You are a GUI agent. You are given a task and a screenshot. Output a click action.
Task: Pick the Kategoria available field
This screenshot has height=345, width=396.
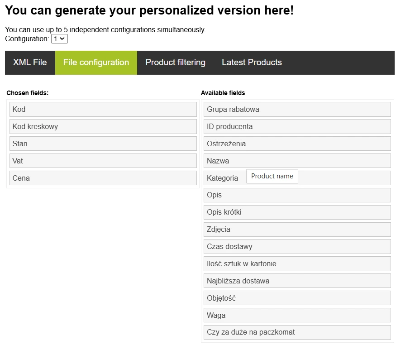pyautogui.click(x=297, y=178)
